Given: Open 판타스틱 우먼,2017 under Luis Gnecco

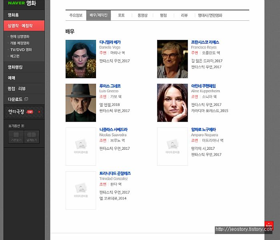Looking at the screenshot, I should (115, 111).
